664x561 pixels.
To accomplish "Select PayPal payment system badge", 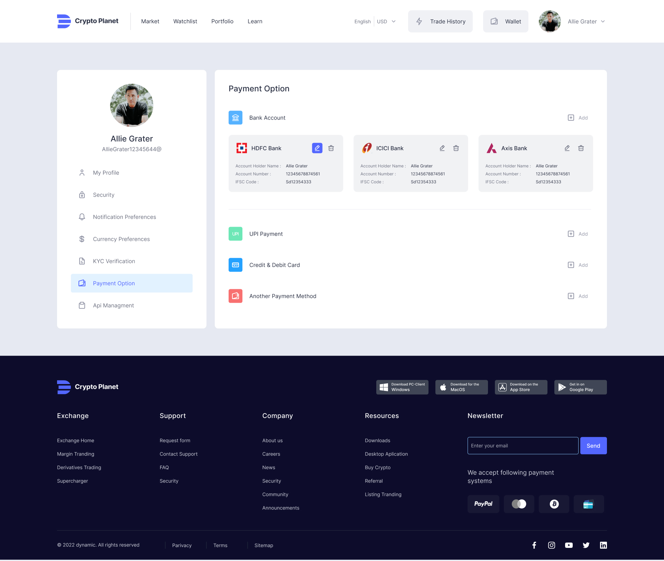I will [483, 504].
